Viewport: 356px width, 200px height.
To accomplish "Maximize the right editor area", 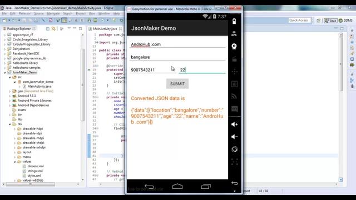I will coord(342,28).
